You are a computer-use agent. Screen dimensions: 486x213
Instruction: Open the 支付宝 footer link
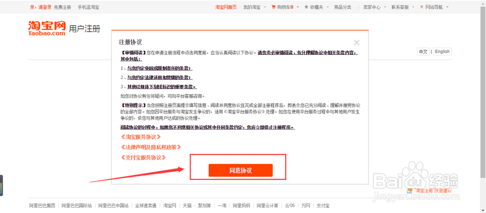pos(323,206)
